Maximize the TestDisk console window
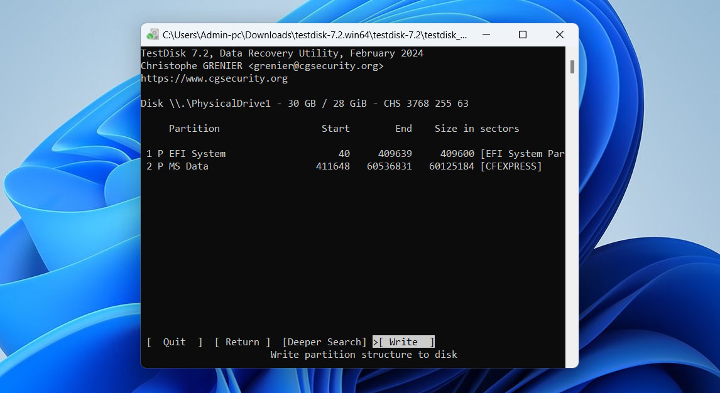This screenshot has height=393, width=720. (x=523, y=35)
